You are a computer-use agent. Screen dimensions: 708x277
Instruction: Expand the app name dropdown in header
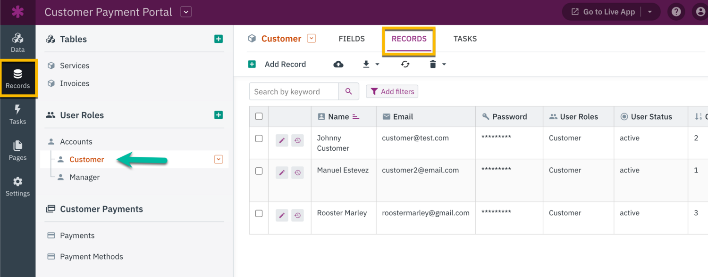click(186, 12)
